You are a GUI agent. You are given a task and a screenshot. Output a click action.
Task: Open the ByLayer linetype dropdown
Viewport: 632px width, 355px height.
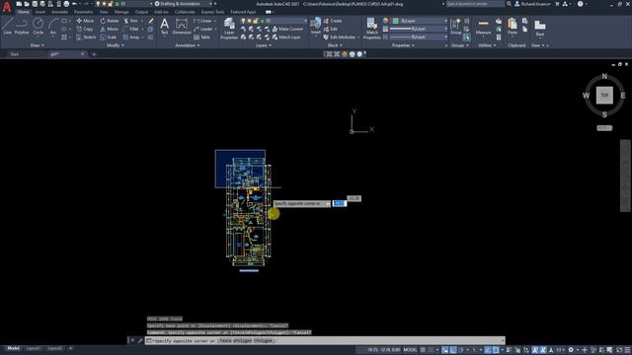point(419,37)
